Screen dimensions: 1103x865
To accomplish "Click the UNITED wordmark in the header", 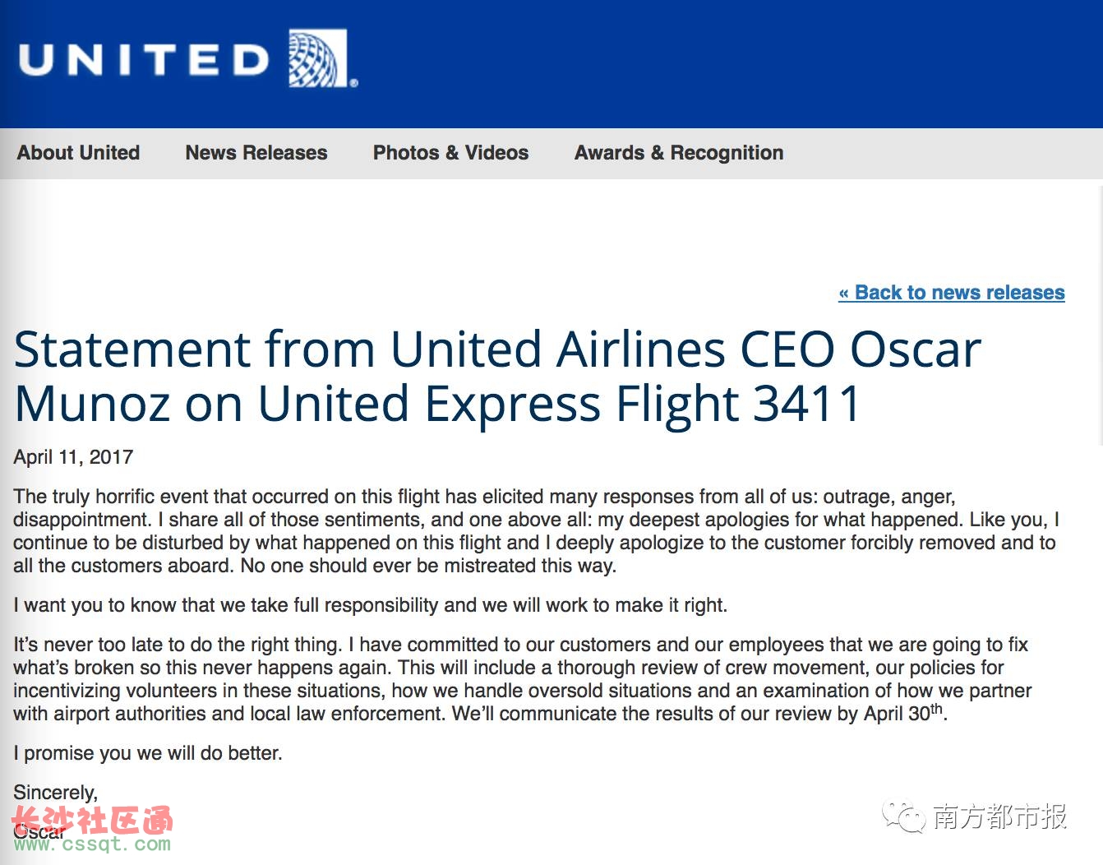I will 144,60.
